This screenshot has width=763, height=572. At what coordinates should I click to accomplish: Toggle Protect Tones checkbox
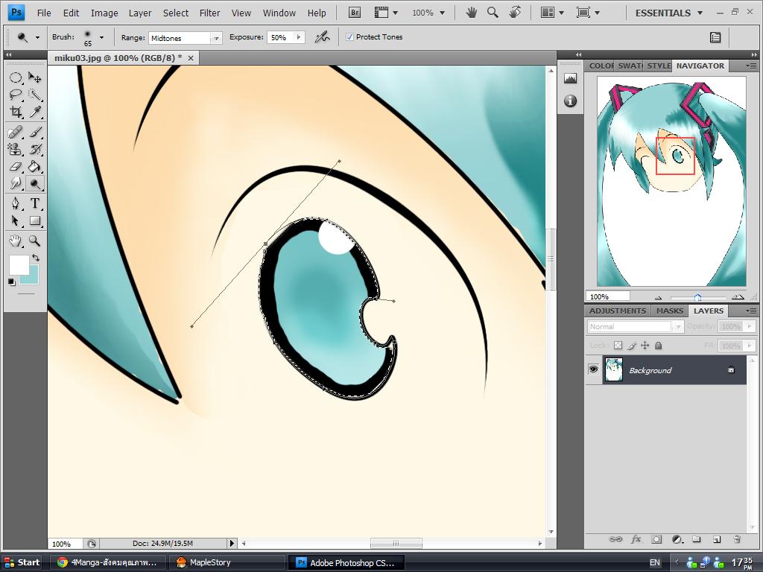pyautogui.click(x=349, y=37)
